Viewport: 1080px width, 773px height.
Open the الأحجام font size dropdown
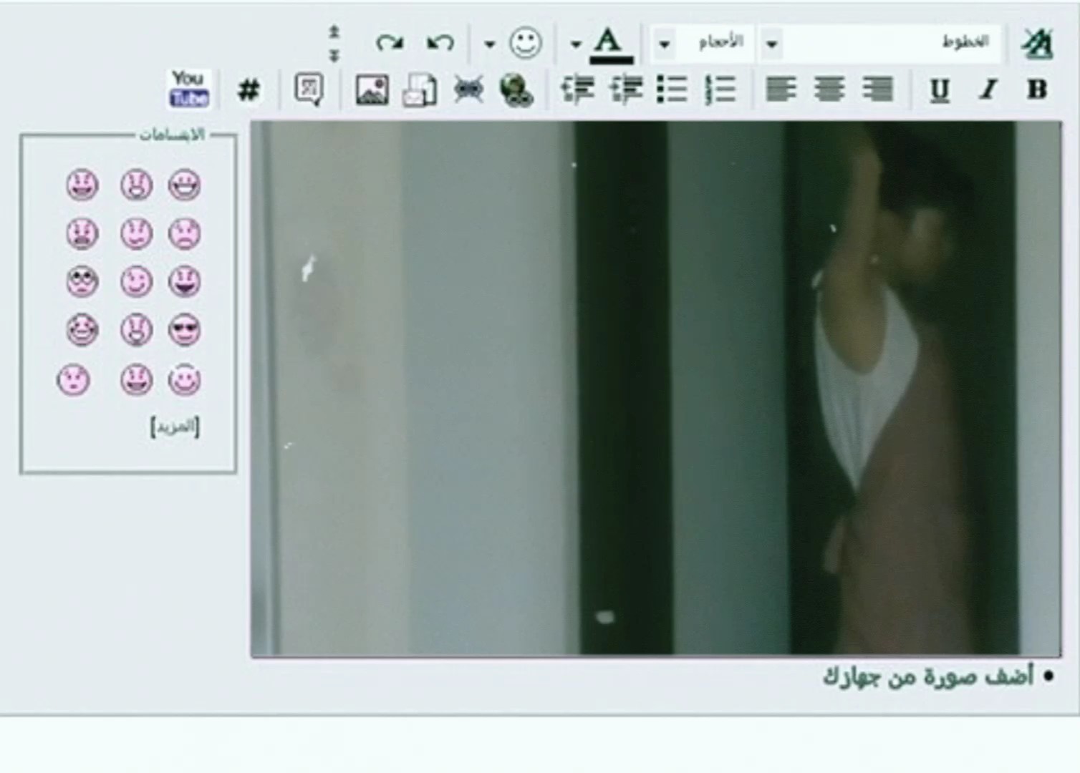(664, 44)
